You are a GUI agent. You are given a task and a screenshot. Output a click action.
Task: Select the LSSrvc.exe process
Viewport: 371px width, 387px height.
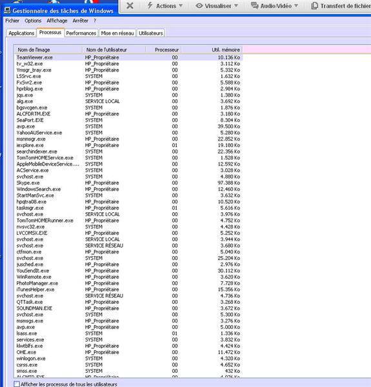[128, 76]
